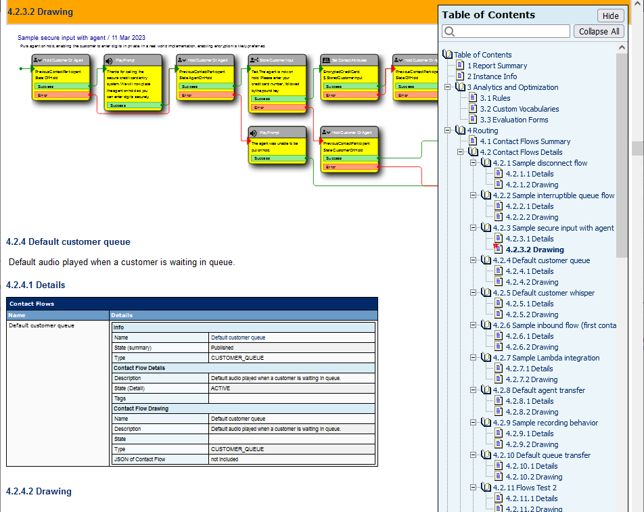Open 4.2.7.1 Details link
This screenshot has width=644, height=512.
[x=529, y=369]
